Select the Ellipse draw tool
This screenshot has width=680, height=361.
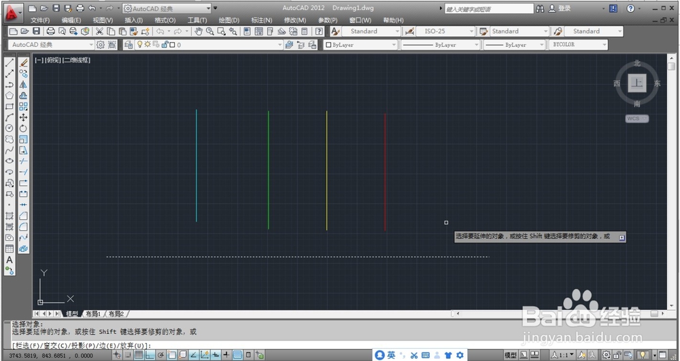[x=9, y=161]
